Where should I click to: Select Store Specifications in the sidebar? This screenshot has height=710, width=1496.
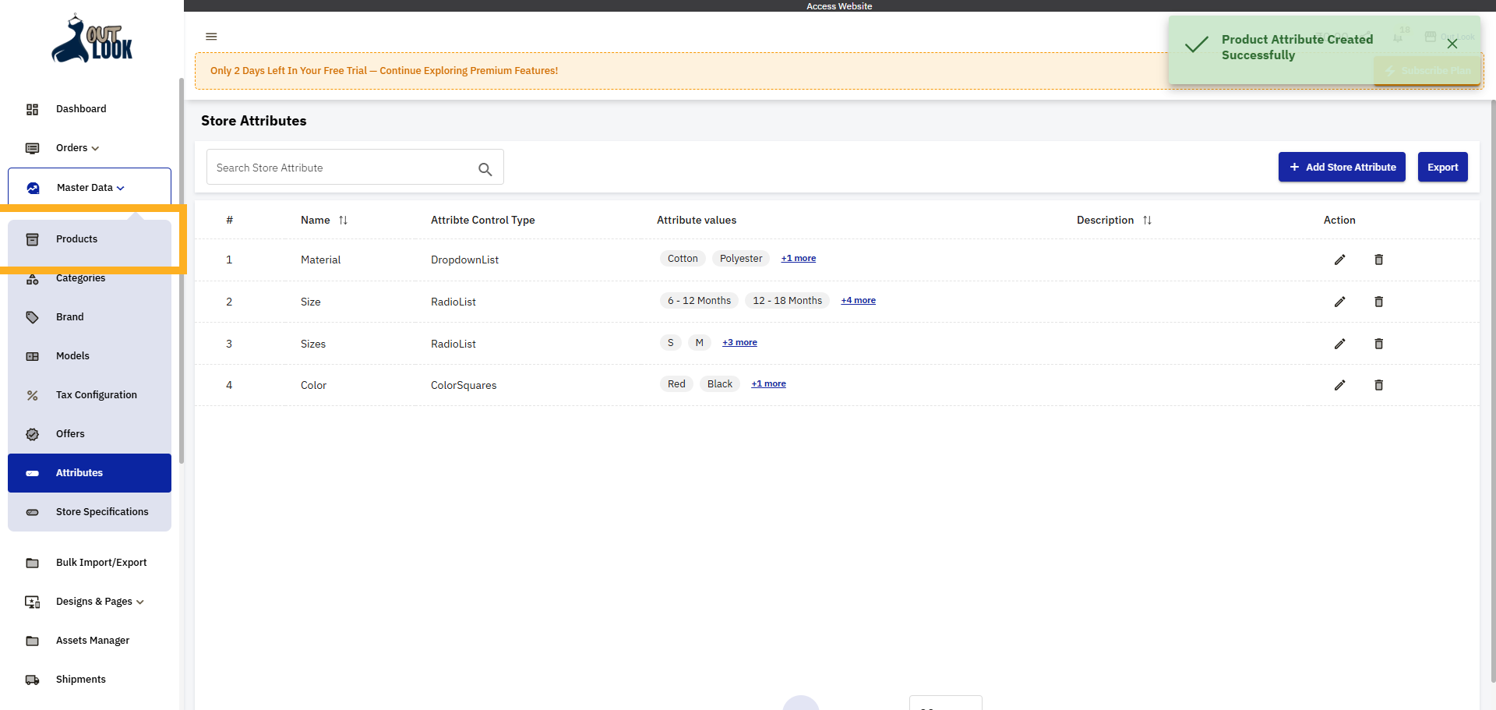pyautogui.click(x=102, y=512)
